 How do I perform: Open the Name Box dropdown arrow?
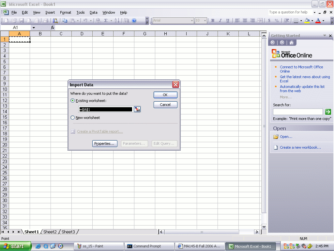pos(34,28)
